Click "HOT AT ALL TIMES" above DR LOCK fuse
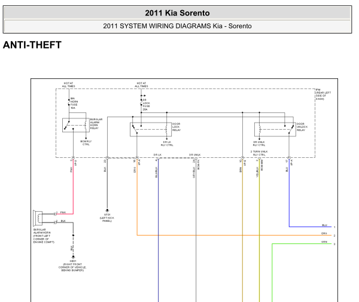This screenshot has width=359, height=302. 141,85
